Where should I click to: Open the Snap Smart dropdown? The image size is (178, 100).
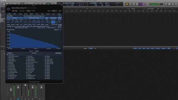[137, 9]
